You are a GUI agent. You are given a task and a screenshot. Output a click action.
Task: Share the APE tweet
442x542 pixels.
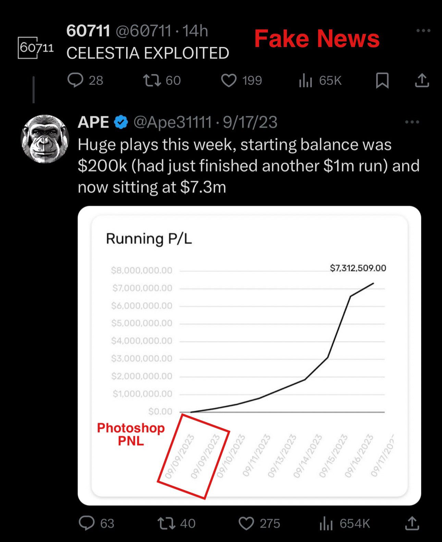412,523
